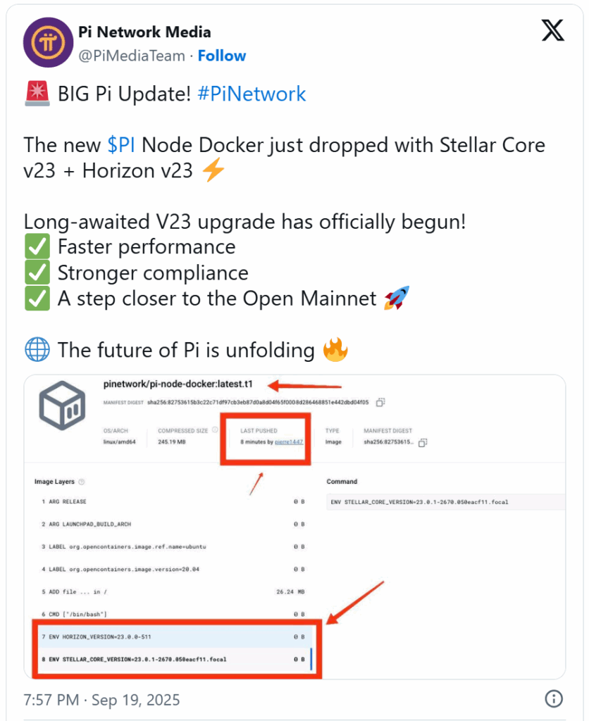The height and width of the screenshot is (721, 589).
Task: Select layer 1 ARG RELEASE row
Action: [x=174, y=501]
